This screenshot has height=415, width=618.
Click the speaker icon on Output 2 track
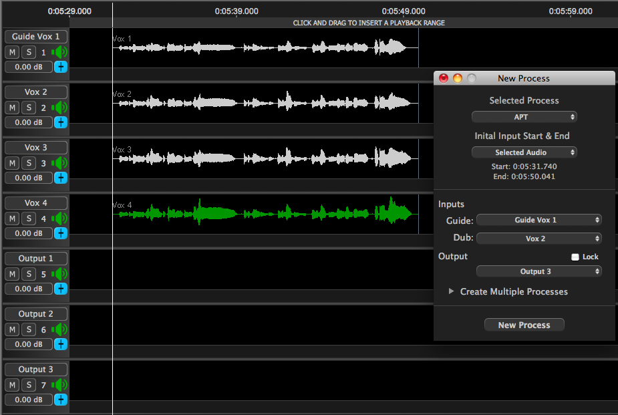click(x=61, y=329)
